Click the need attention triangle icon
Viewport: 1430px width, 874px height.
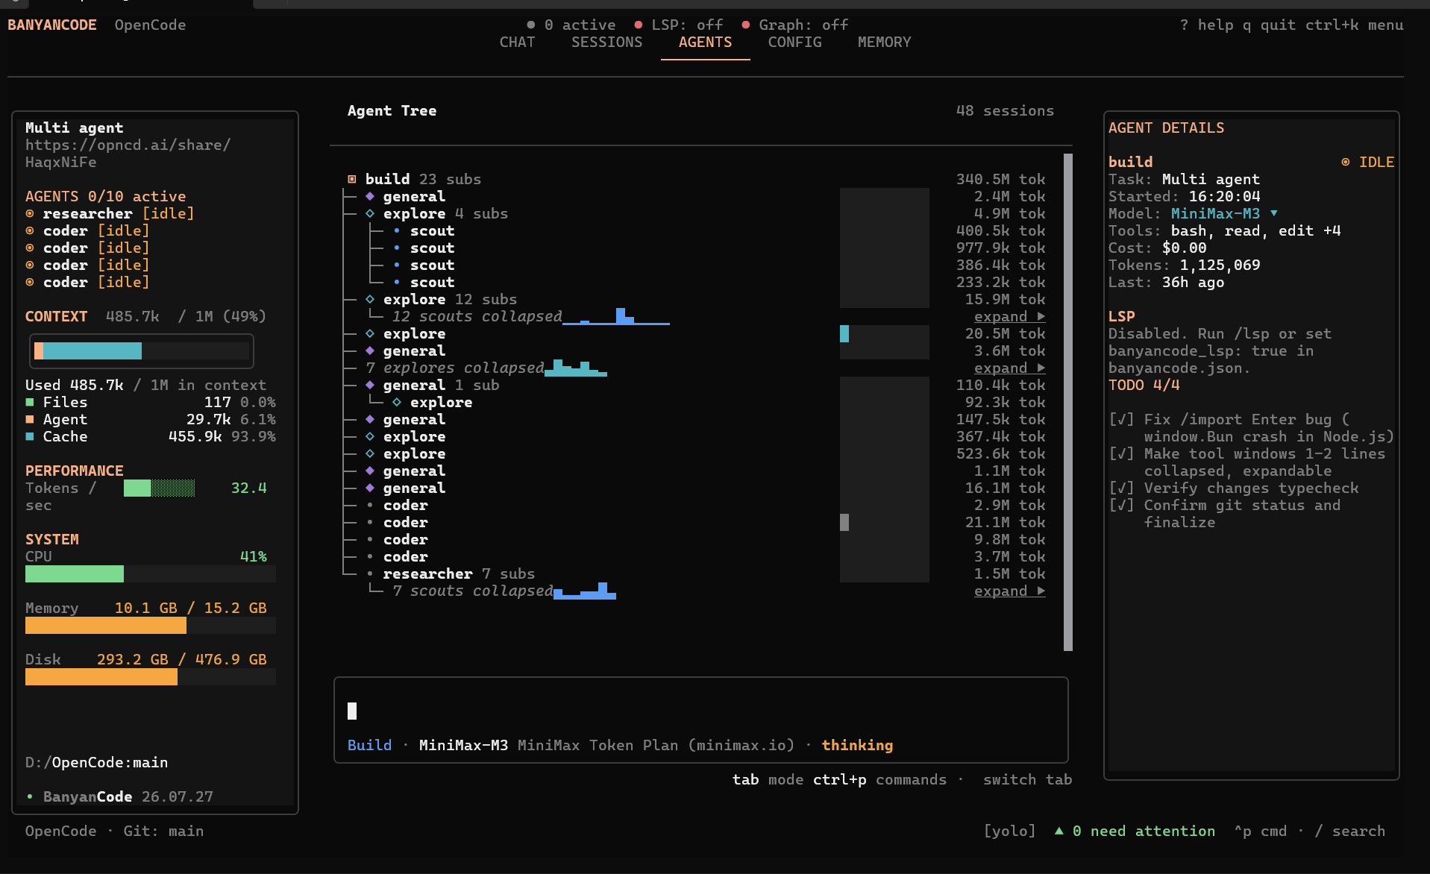[x=1059, y=831]
